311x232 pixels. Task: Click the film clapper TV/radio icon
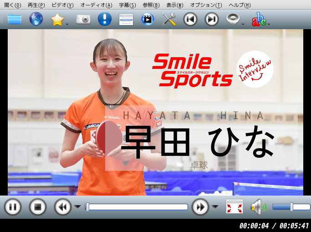point(148,19)
